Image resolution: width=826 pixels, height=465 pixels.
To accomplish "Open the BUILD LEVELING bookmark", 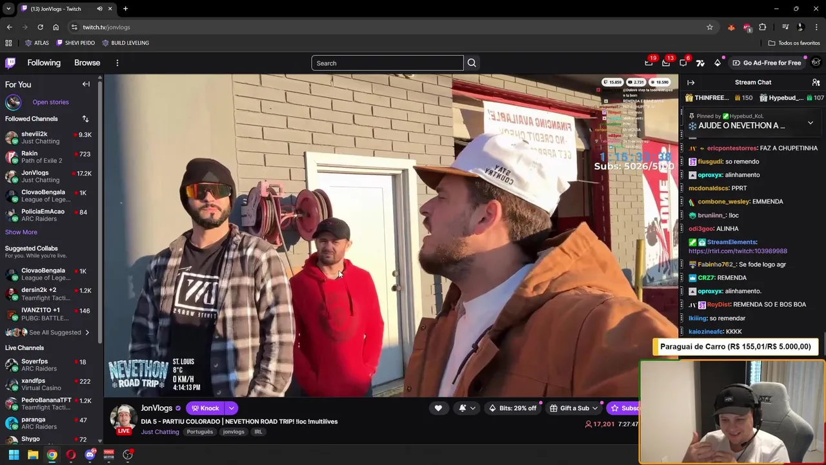I will coord(125,43).
